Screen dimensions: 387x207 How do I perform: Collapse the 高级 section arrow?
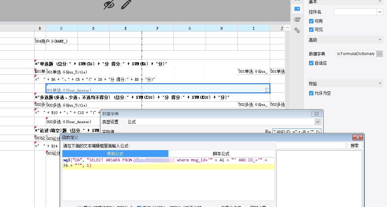click(x=380, y=40)
